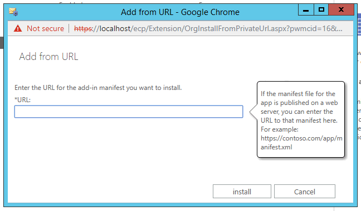The width and height of the screenshot is (361, 211).
Task: Click the Add from URL heading
Action: coord(48,57)
